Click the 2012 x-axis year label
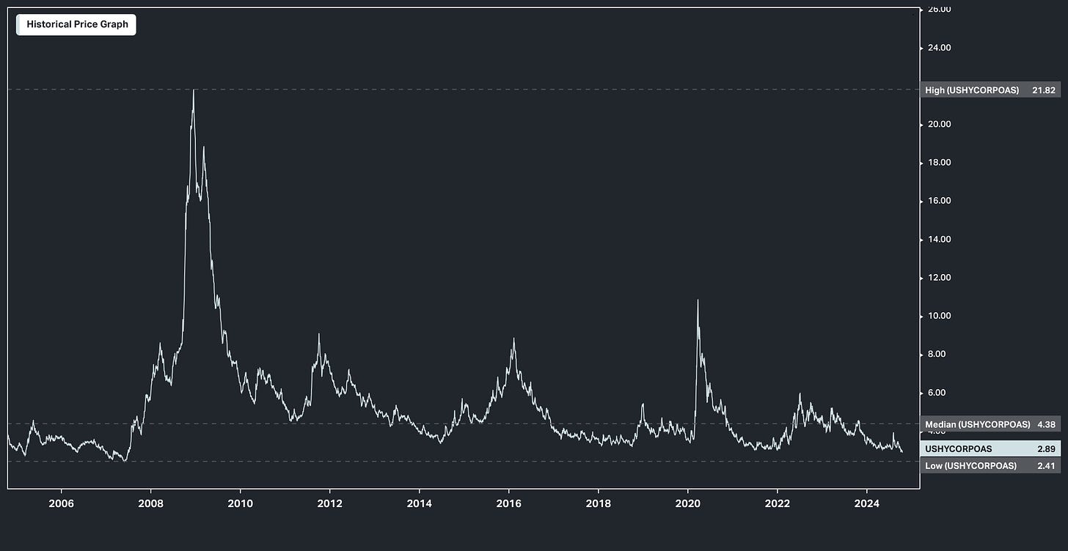Image resolution: width=1068 pixels, height=551 pixels. point(329,503)
